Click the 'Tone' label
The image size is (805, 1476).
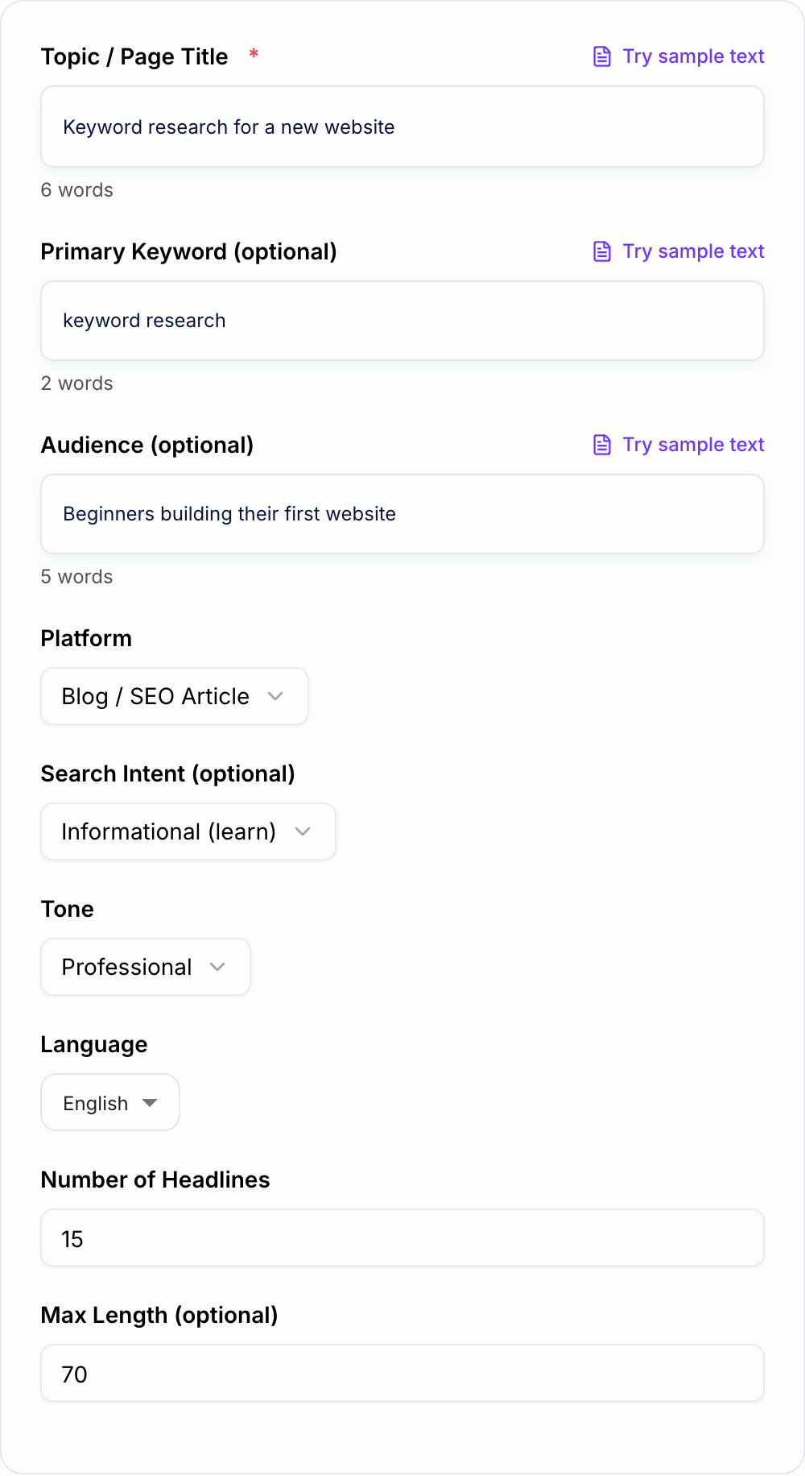(x=68, y=909)
